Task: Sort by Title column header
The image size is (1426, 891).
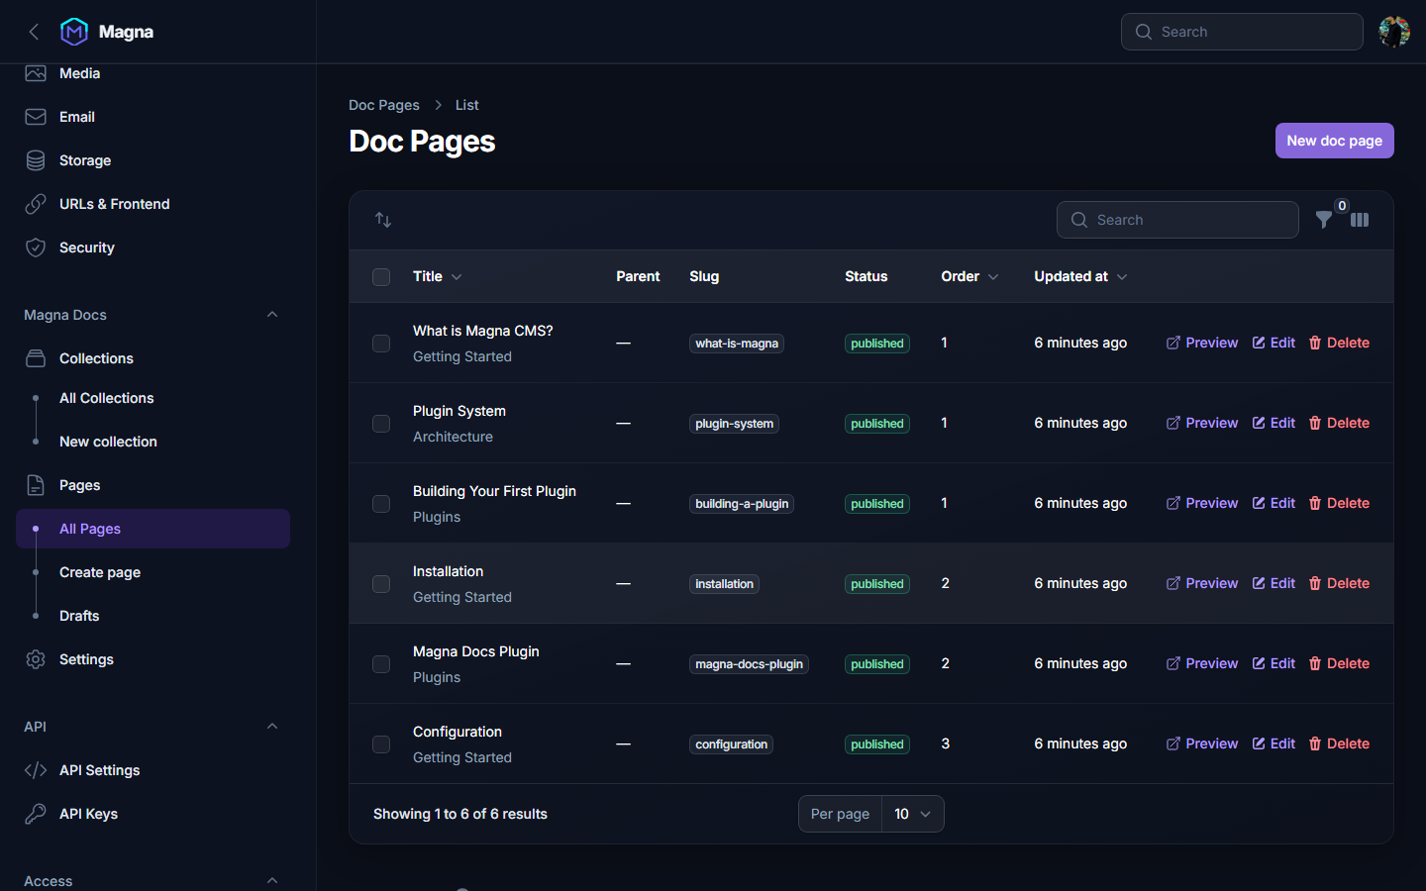Action: point(437,276)
